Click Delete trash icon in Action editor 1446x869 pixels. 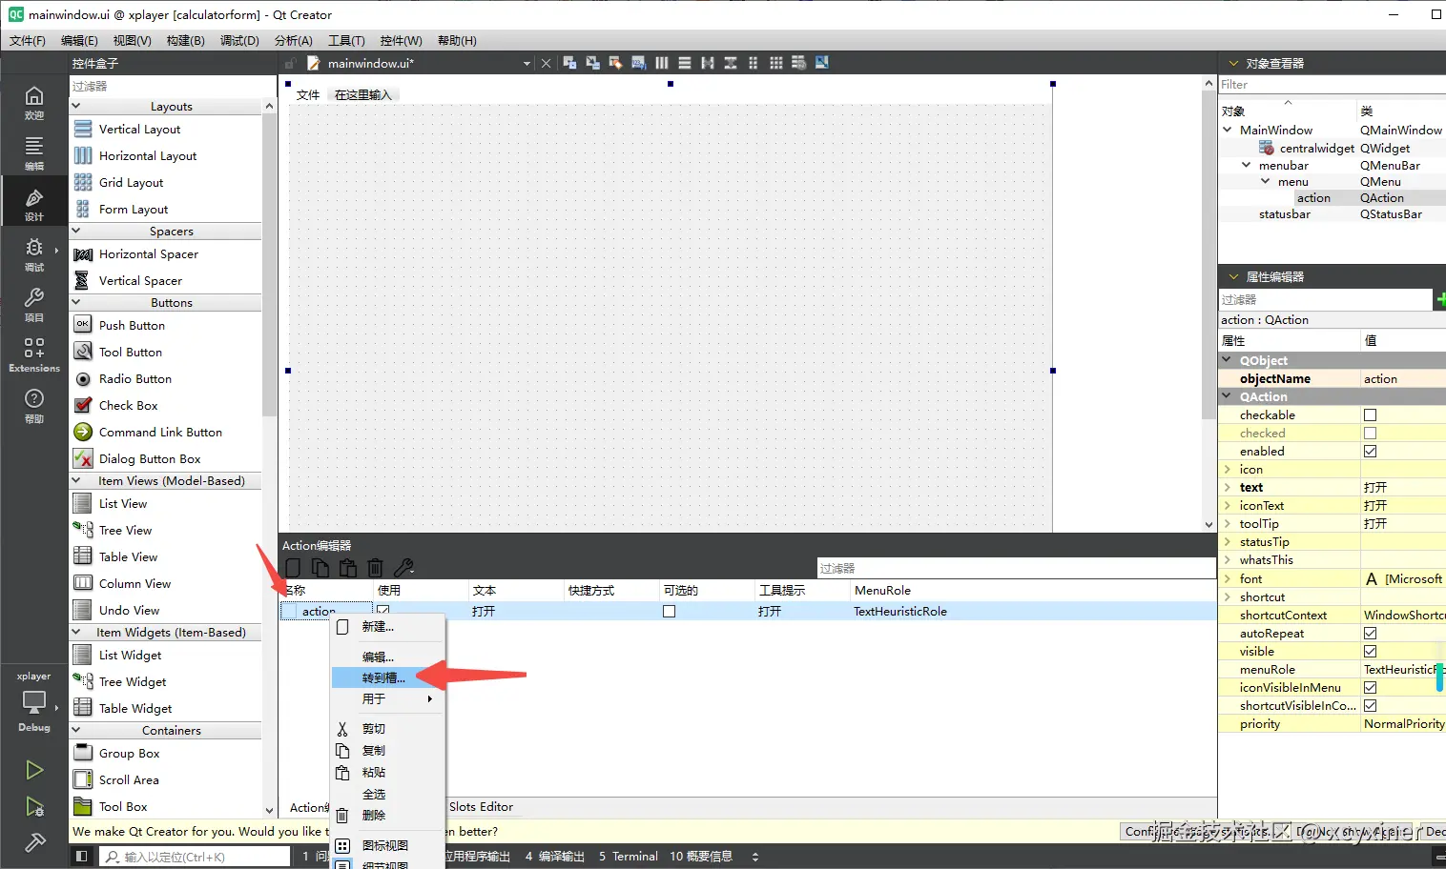point(376,568)
